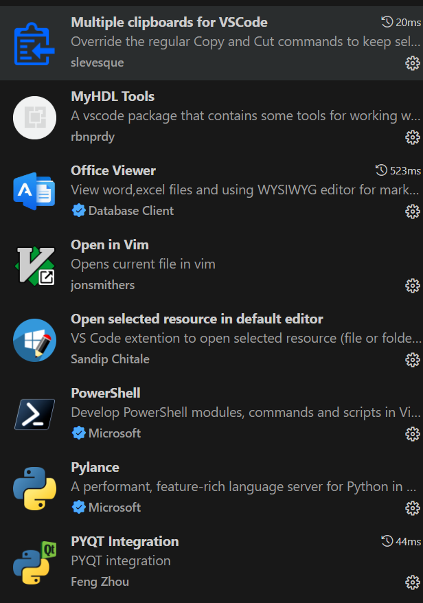The height and width of the screenshot is (603, 423).
Task: Click the PowerShell extension icon
Action: coord(34,415)
